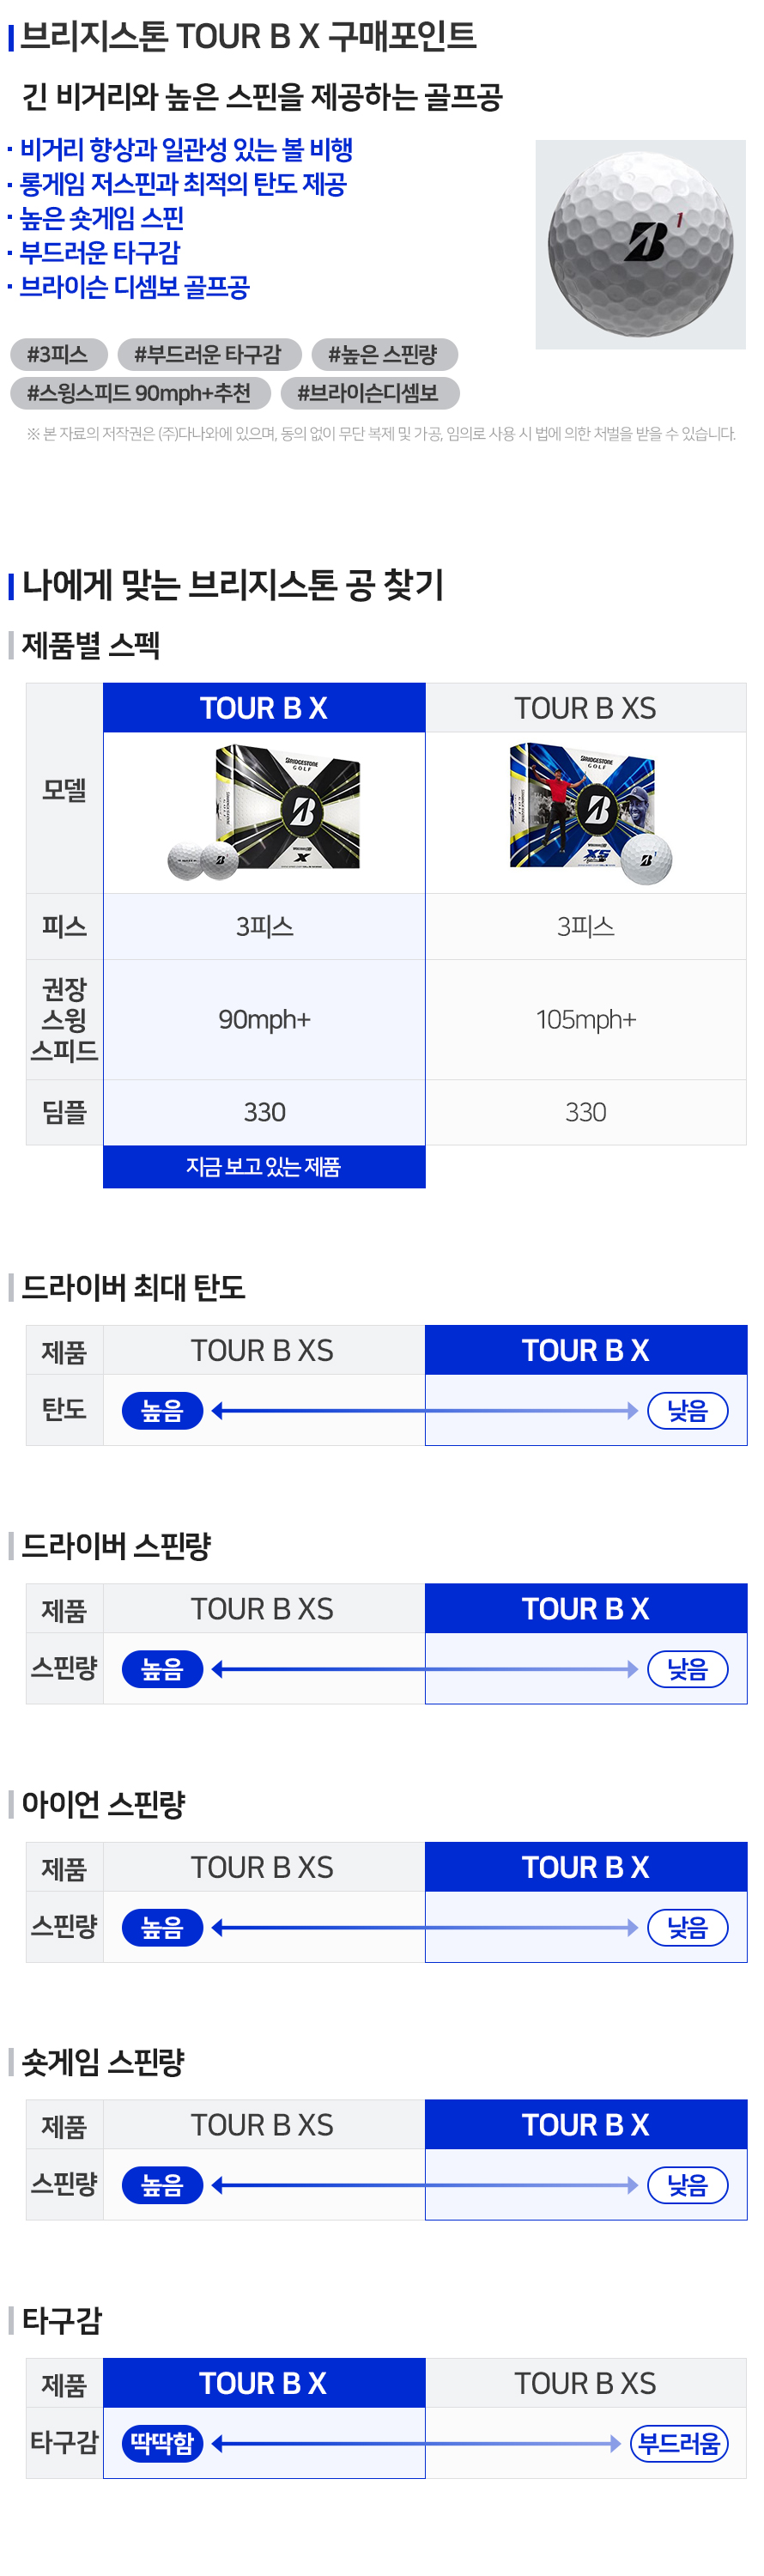Image resolution: width=764 pixels, height=2576 pixels.
Task: Click the 타구감 arrow scale line
Action: (x=417, y=2443)
